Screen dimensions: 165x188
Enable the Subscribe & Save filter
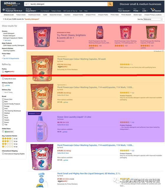point(3,79)
